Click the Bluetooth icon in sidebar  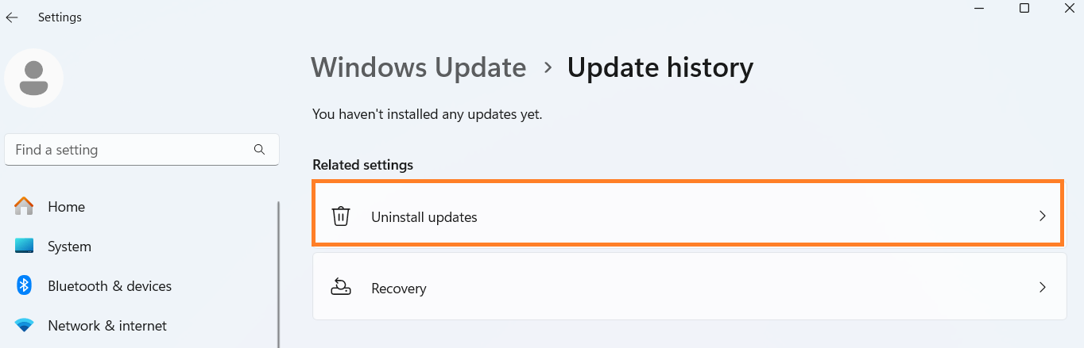tap(25, 286)
